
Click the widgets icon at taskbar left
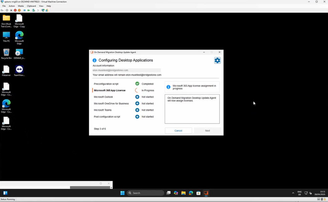click(5, 193)
